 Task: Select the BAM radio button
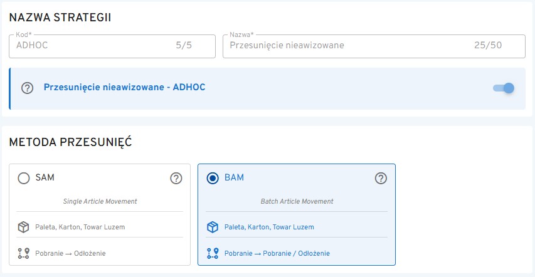click(x=213, y=179)
